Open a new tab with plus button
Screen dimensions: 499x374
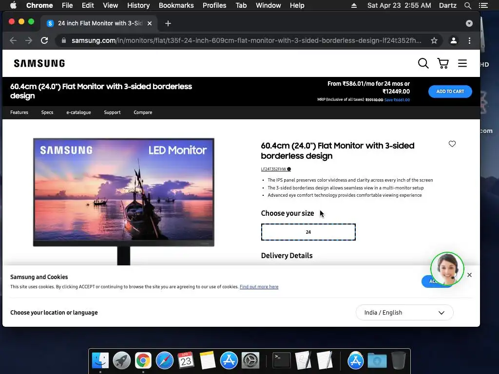(168, 23)
